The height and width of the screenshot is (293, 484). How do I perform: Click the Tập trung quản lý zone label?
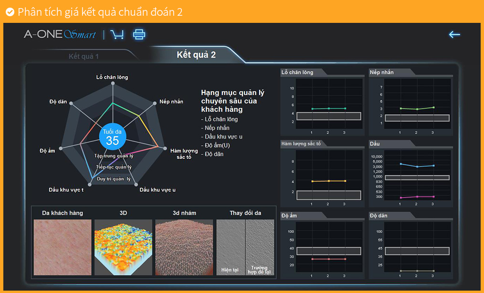pos(114,156)
